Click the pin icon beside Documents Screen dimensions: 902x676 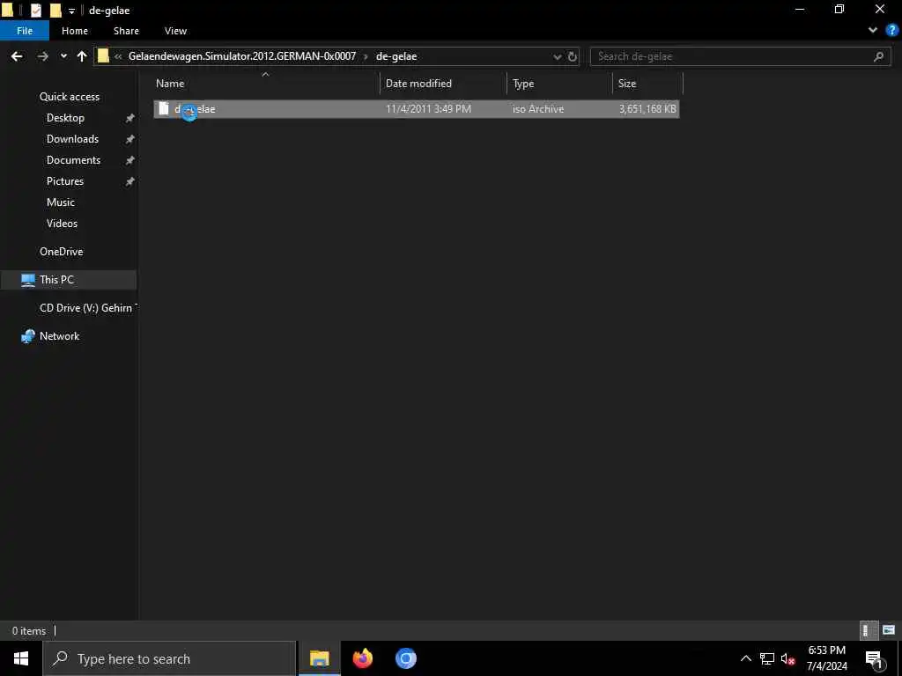pos(130,160)
